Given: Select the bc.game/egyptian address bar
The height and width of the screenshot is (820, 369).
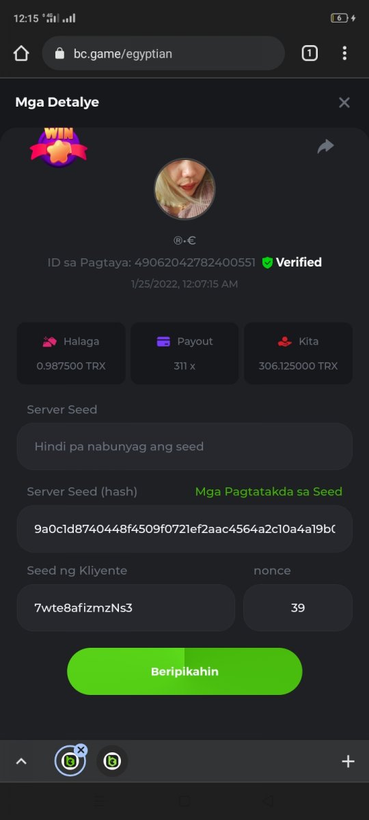Looking at the screenshot, I should (x=163, y=53).
